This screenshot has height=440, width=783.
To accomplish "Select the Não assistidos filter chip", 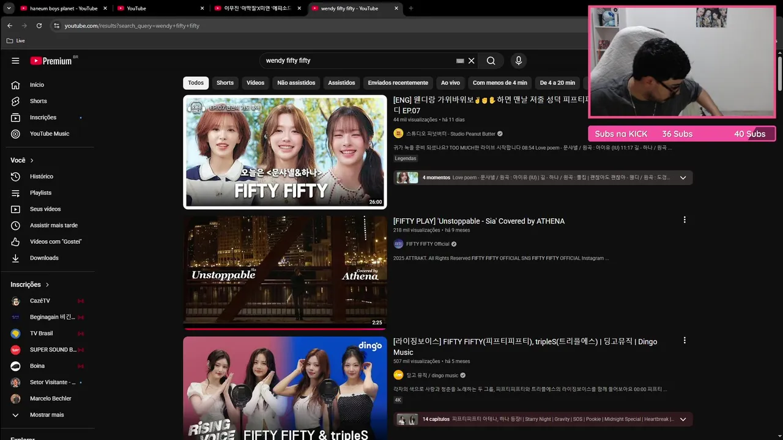I will coord(296,83).
